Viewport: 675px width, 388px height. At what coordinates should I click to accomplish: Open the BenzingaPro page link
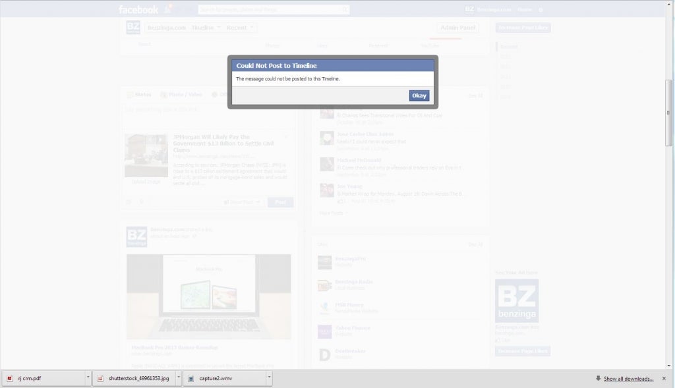coord(351,259)
